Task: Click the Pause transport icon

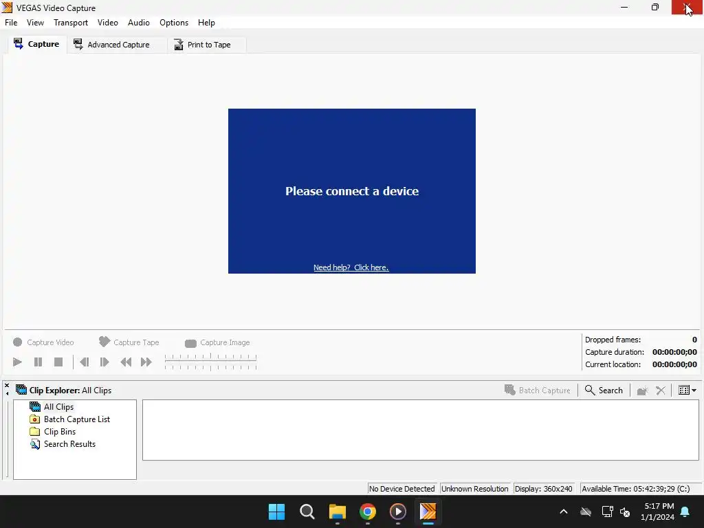Action: click(38, 362)
